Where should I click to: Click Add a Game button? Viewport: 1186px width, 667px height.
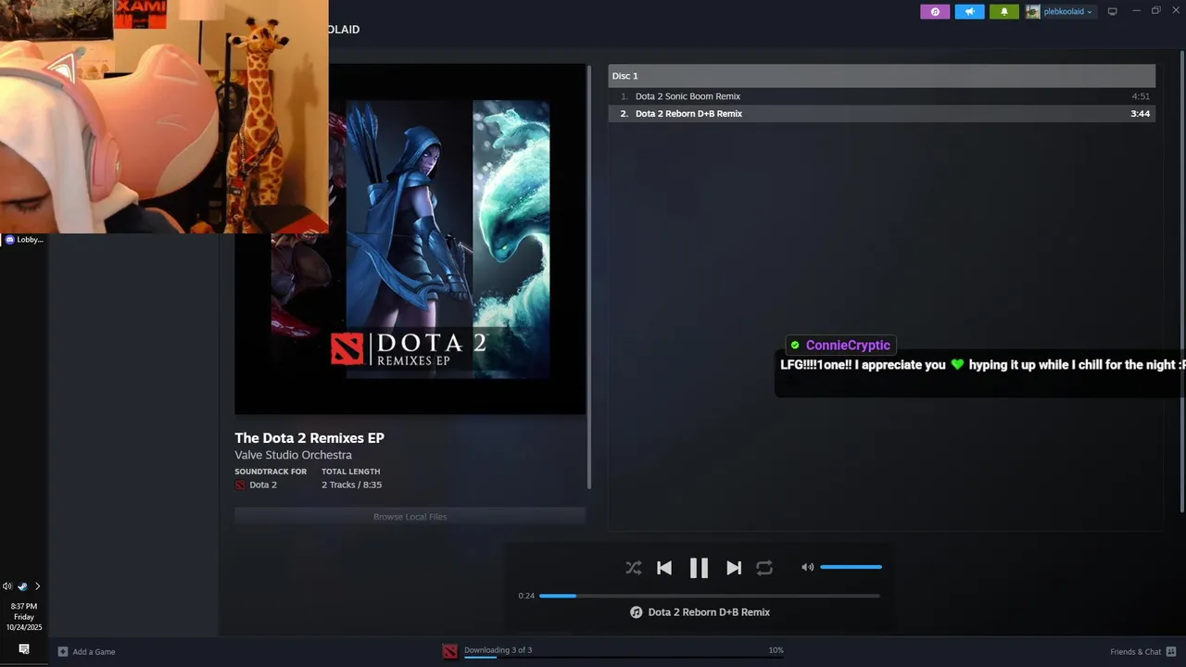click(87, 652)
